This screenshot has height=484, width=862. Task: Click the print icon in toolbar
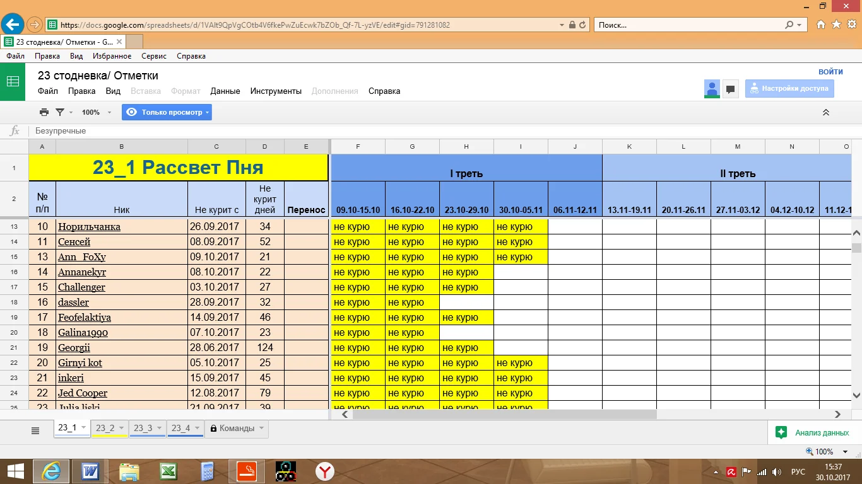click(44, 112)
